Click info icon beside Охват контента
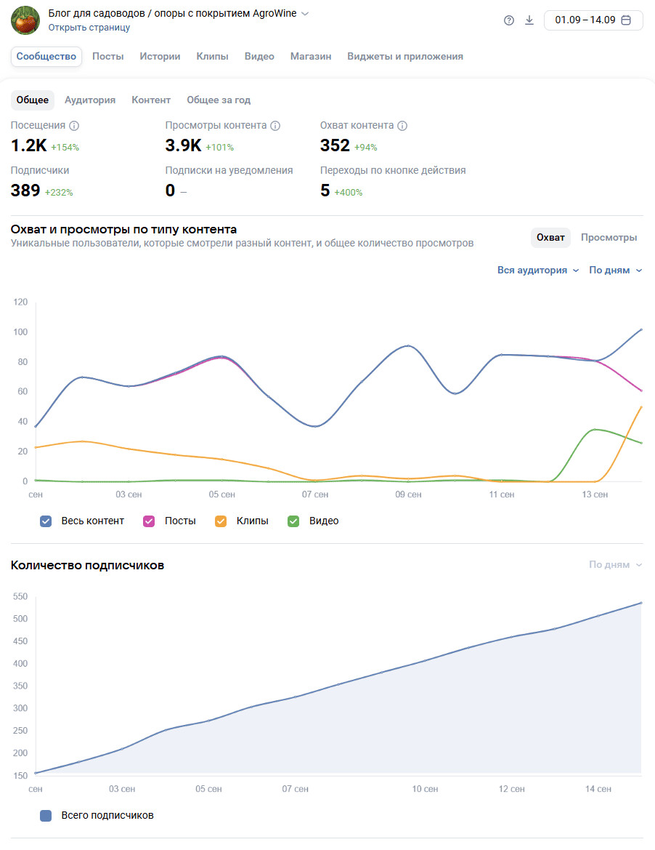Screen dimensions: 655x850 pyautogui.click(x=402, y=126)
